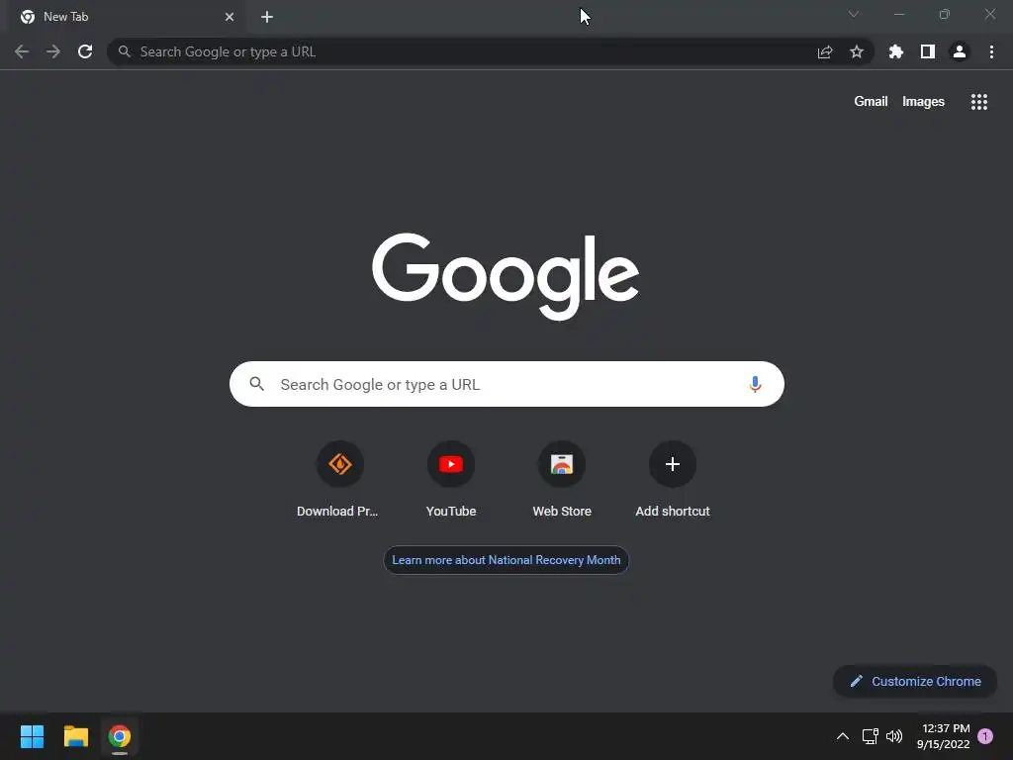
Task: Open the Google apps grid launcher
Action: [x=979, y=102]
